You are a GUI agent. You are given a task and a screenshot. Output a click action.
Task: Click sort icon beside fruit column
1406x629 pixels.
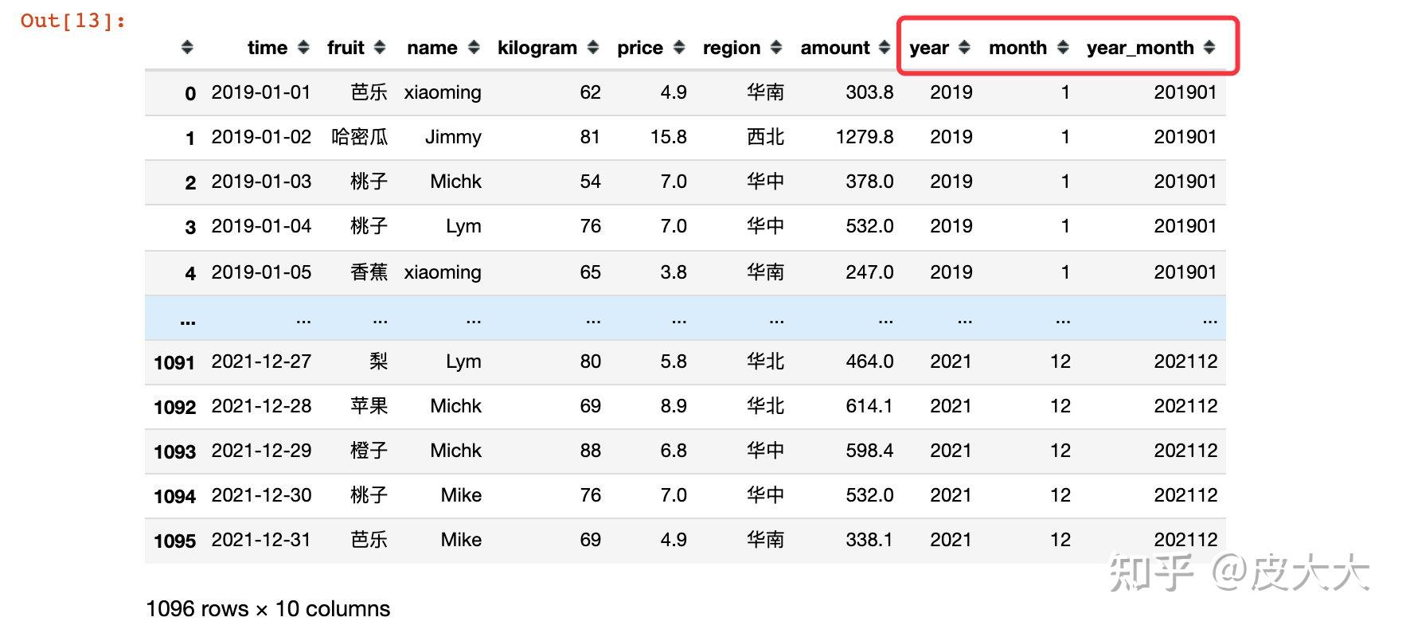coord(380,48)
